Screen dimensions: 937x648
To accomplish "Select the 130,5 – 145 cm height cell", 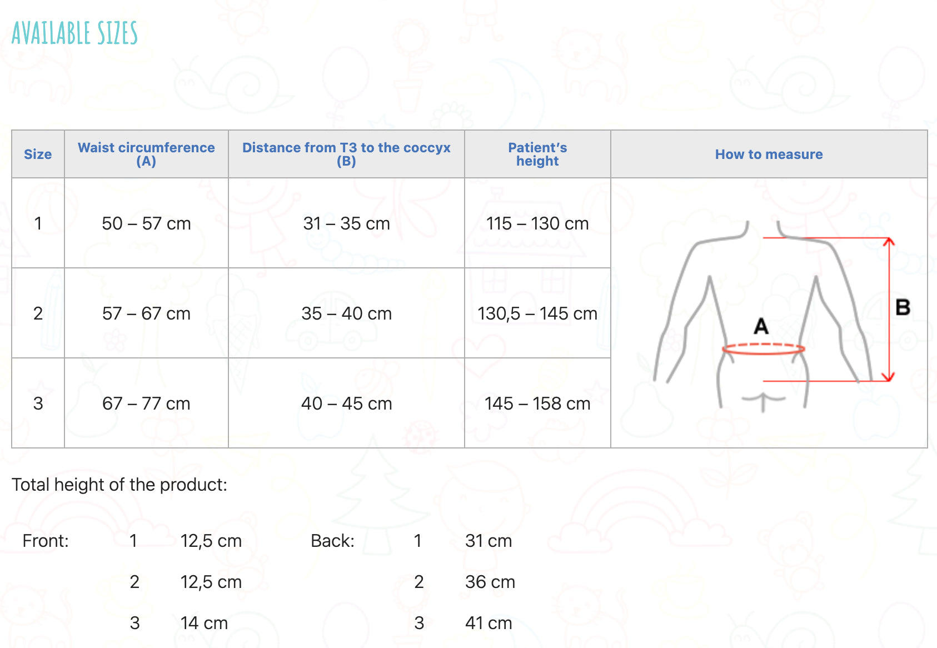I will (x=537, y=313).
